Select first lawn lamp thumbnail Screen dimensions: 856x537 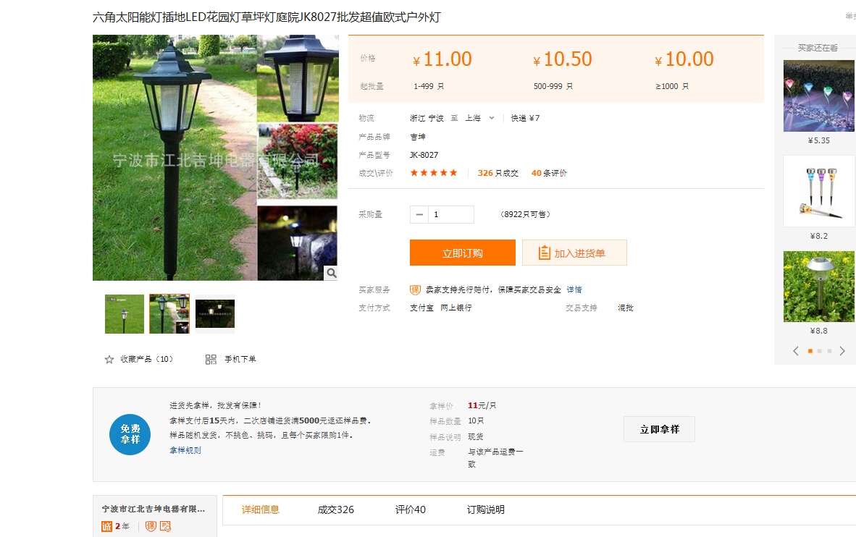[125, 314]
